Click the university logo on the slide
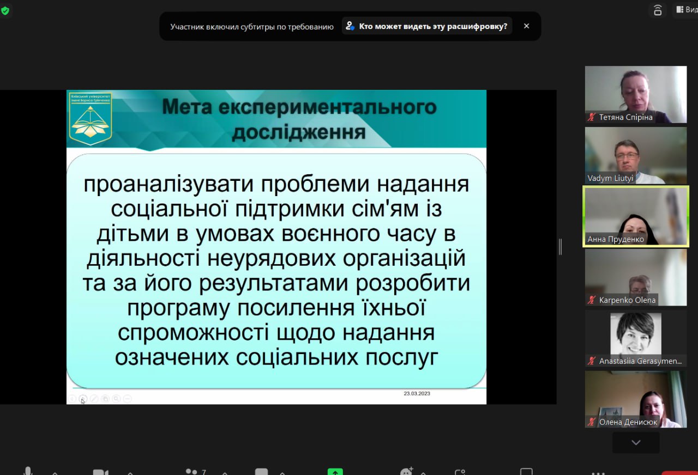698x475 pixels. pos(91,119)
